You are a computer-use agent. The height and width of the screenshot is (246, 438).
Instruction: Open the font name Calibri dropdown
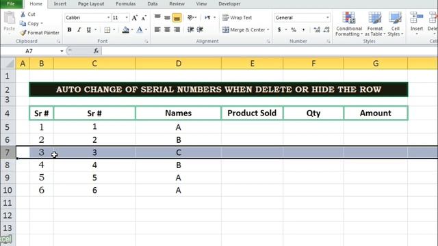pyautogui.click(x=108, y=18)
